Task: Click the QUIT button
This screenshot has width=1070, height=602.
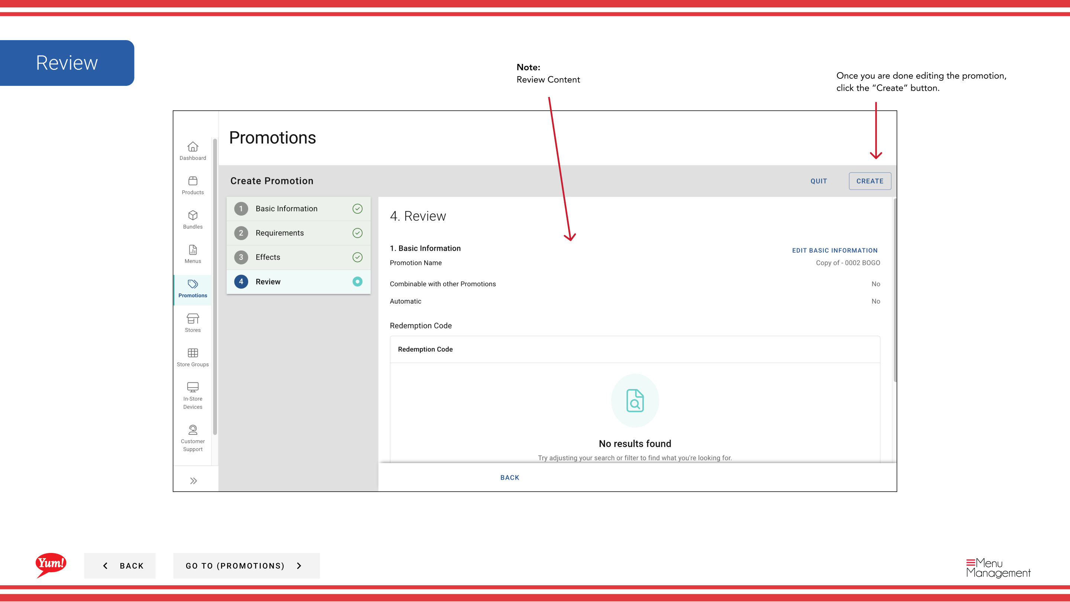Action: click(x=819, y=181)
